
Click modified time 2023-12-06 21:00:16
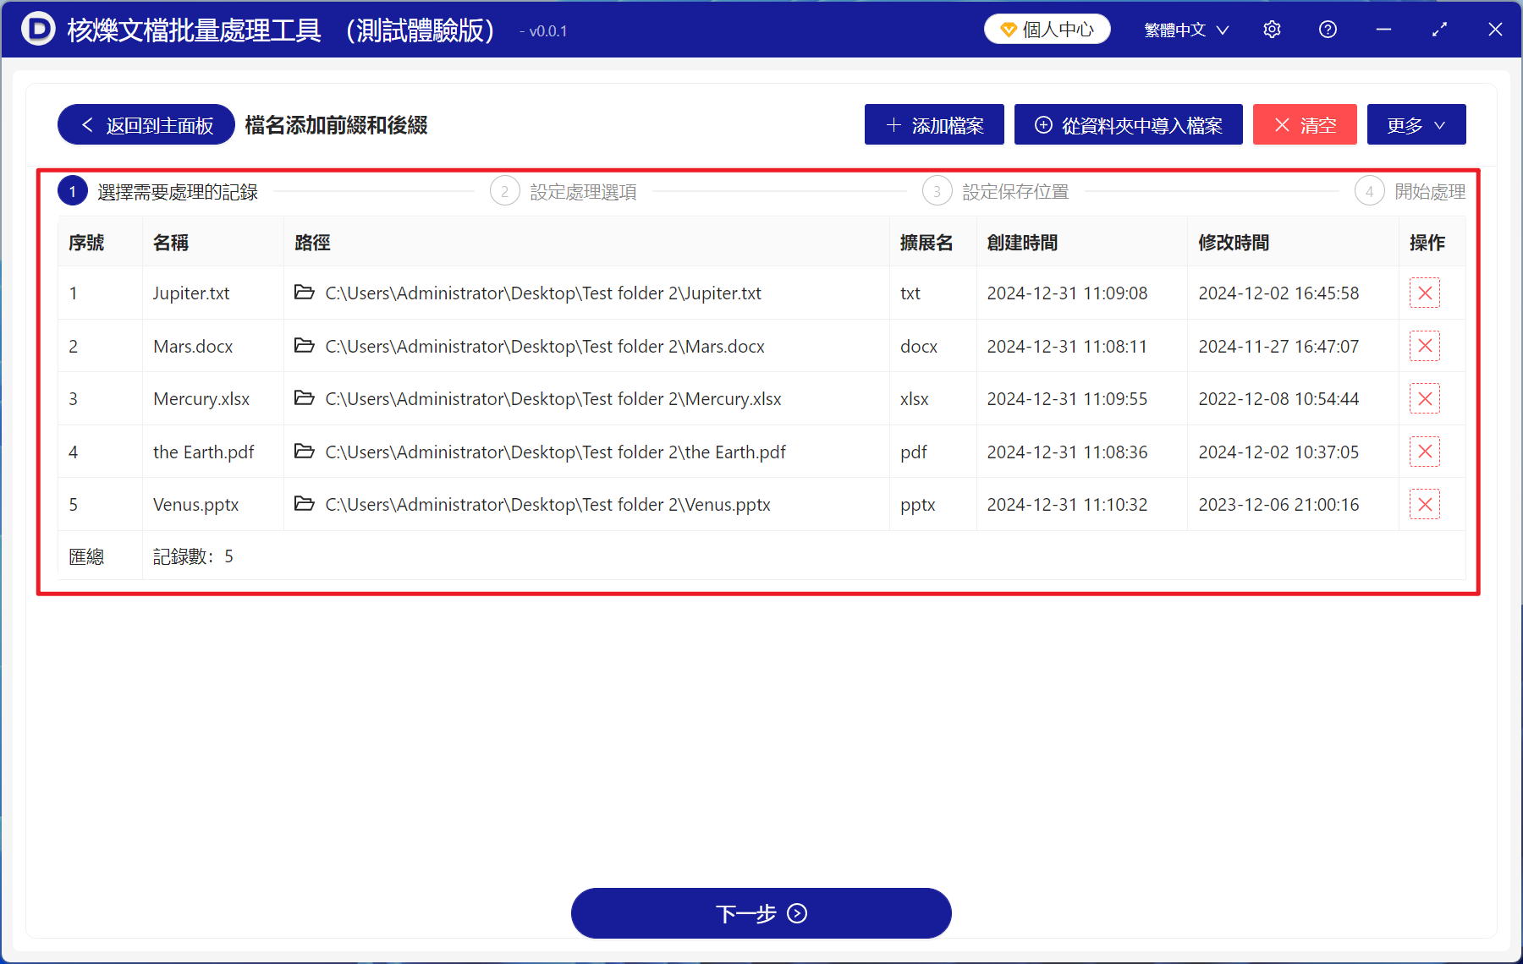[1278, 505]
